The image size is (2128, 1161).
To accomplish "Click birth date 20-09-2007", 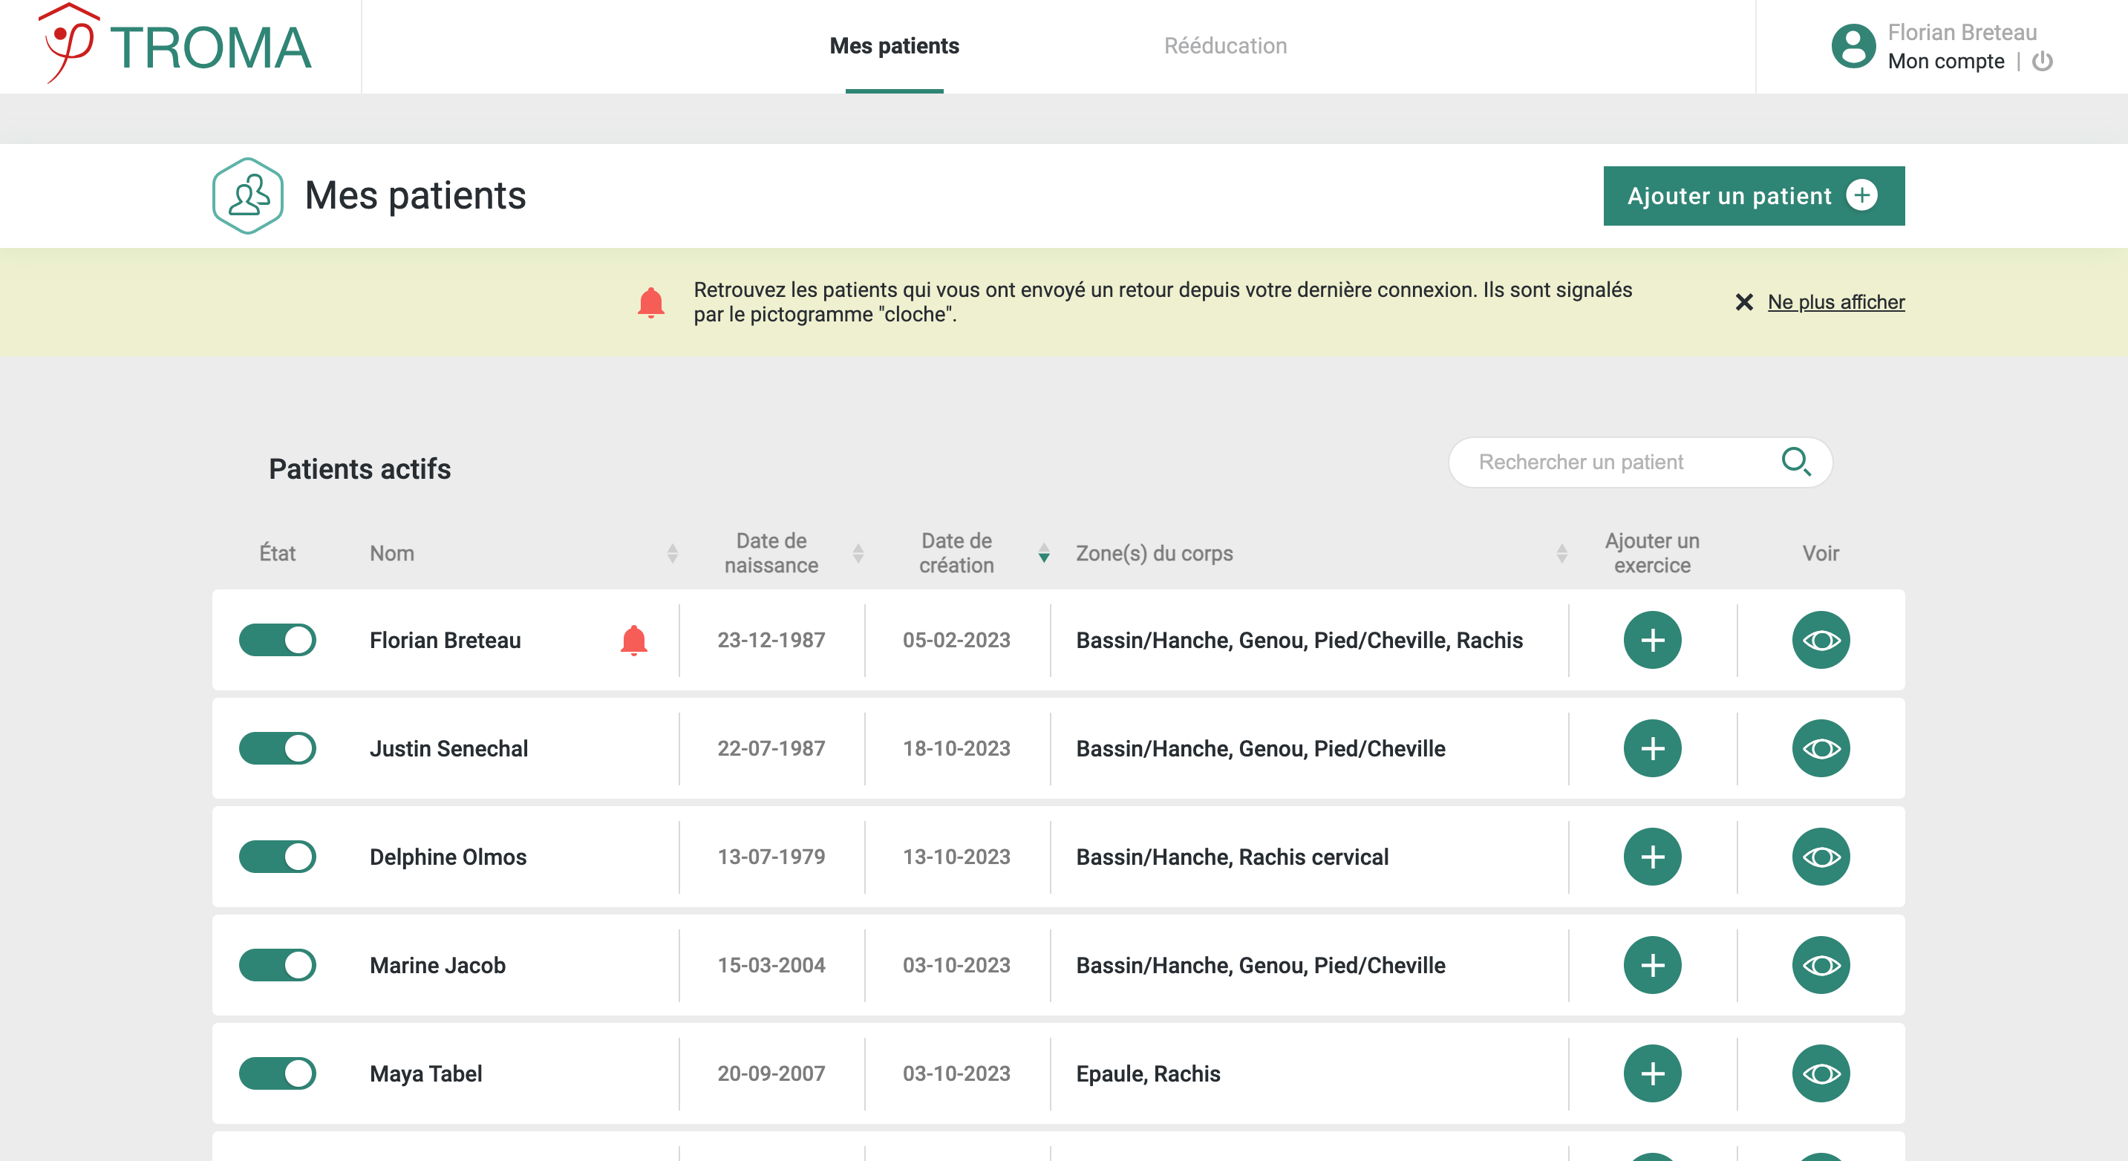I will tap(771, 1073).
